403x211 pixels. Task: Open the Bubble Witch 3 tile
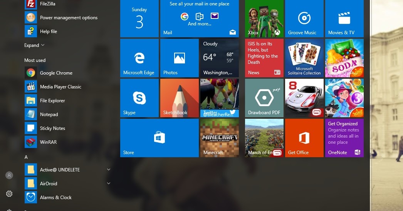pos(344,98)
